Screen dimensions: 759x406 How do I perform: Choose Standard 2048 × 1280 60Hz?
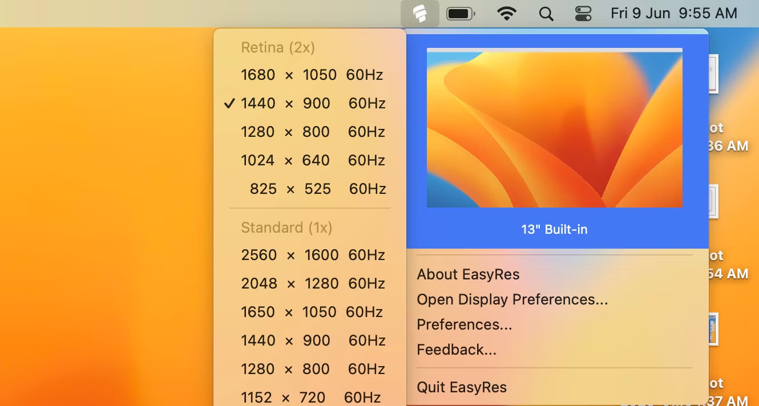coord(310,283)
